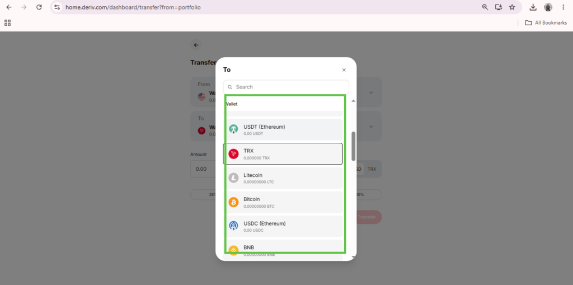
Task: Open the browser profile avatar
Action: tap(548, 7)
